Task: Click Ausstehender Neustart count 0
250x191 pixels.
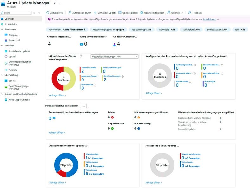Action: [x=82, y=80]
